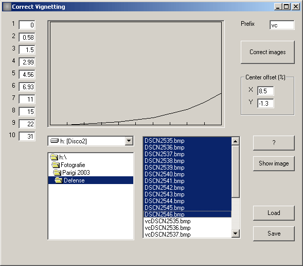
Task: Click the file list scroll-down arrow
Action: tap(235, 234)
